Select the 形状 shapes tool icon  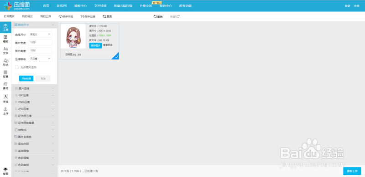point(5,63)
